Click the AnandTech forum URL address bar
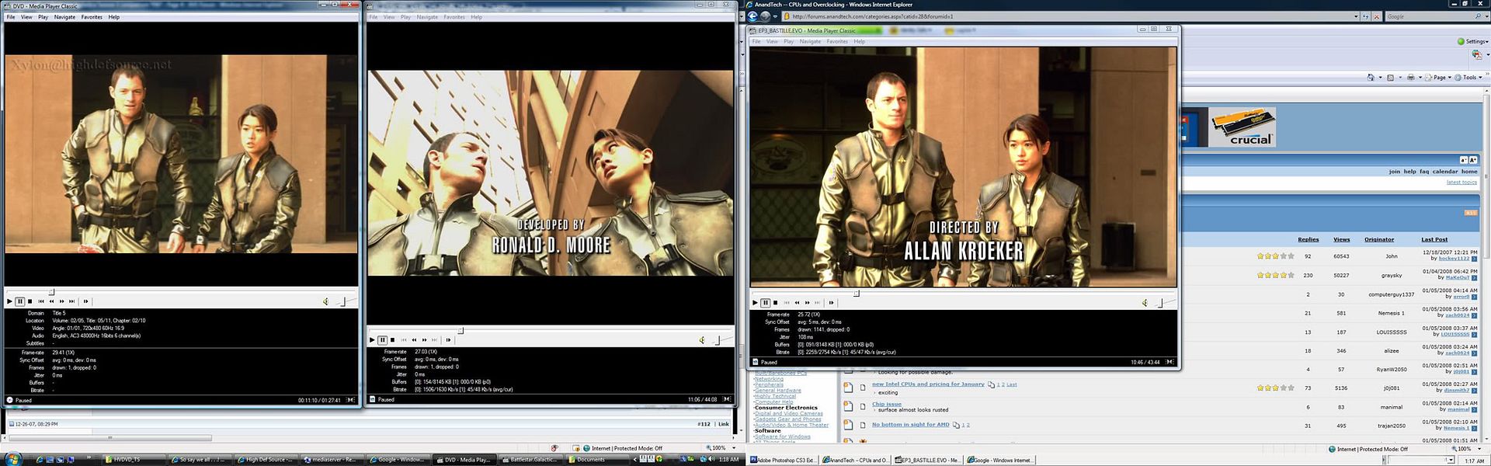The height and width of the screenshot is (466, 1491). pos(1070,16)
